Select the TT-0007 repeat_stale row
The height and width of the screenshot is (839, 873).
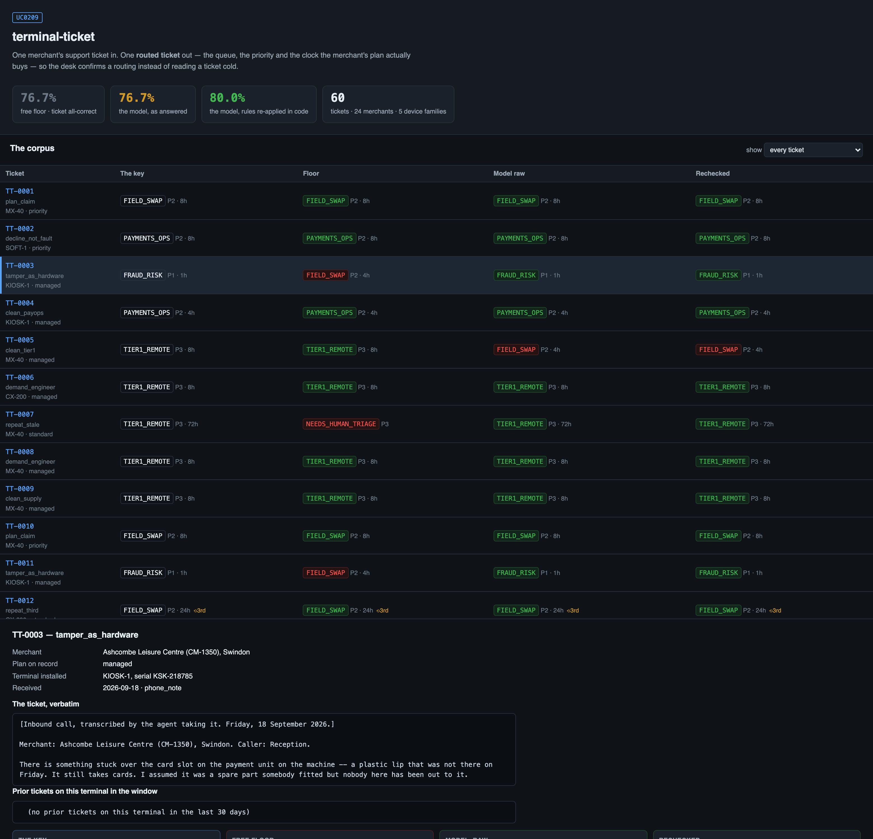(x=436, y=424)
